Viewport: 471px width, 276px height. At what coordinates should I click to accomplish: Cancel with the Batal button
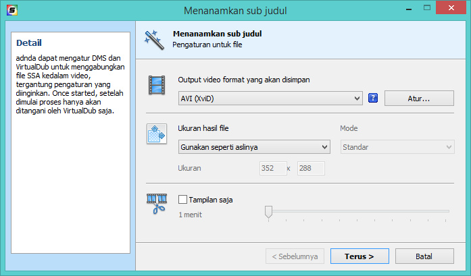[x=424, y=256]
